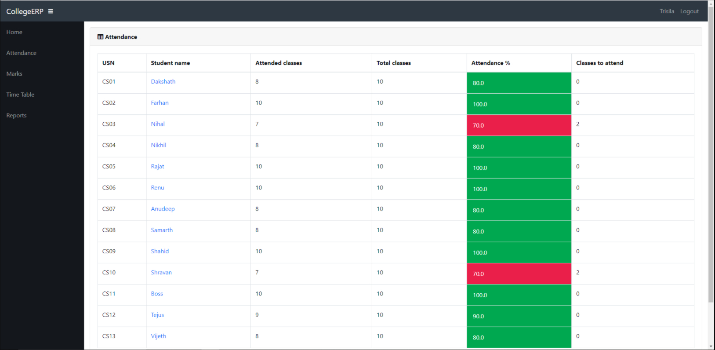Open student Shahid's details

[160, 252]
